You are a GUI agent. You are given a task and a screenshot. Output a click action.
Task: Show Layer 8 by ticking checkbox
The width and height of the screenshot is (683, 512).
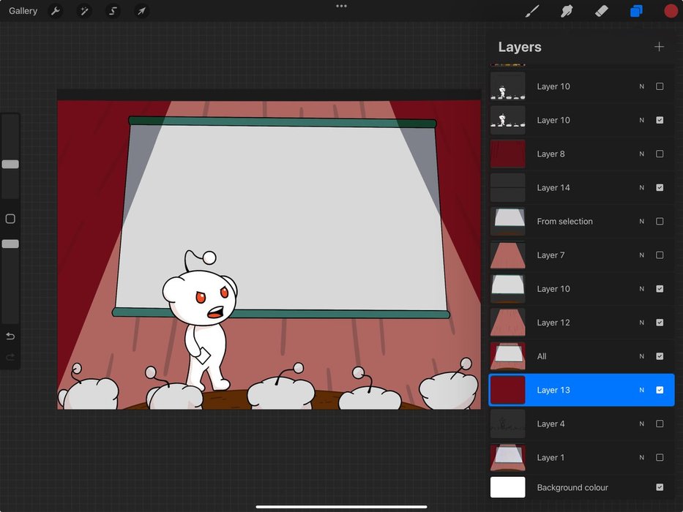click(x=660, y=154)
